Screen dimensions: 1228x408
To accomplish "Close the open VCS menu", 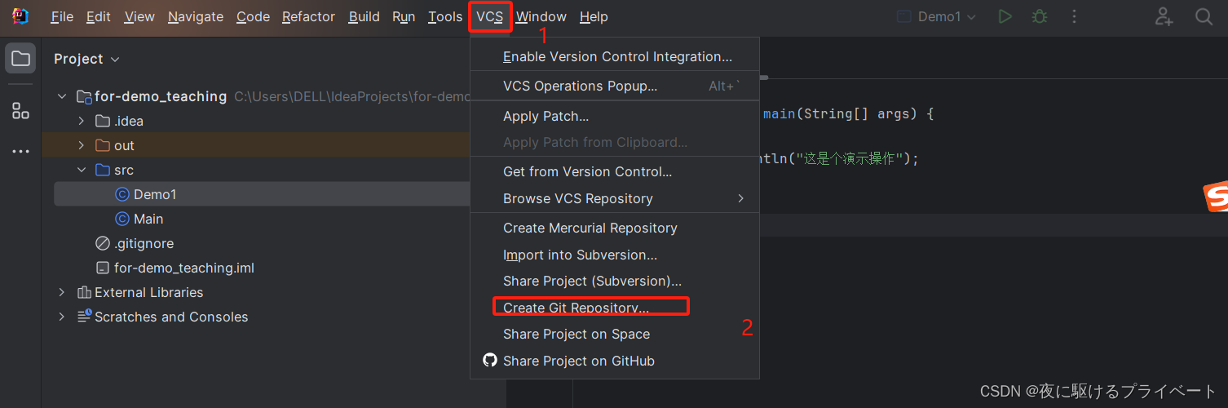I will click(x=490, y=16).
